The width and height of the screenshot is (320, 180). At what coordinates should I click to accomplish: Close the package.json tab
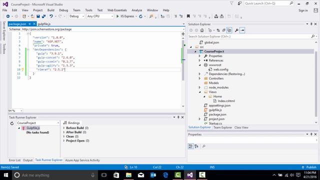click(34, 24)
